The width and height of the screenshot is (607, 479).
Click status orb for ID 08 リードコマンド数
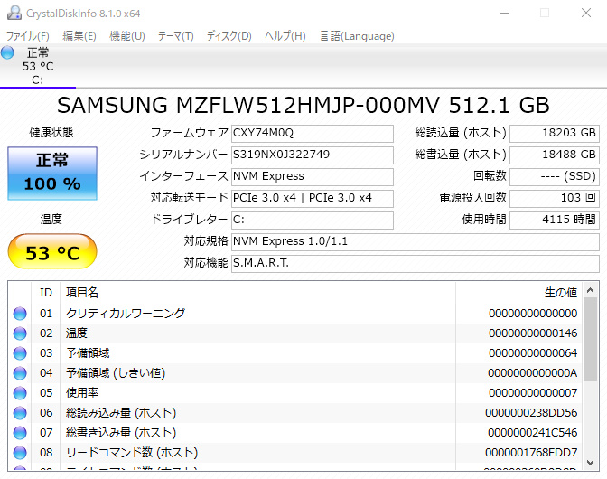[x=20, y=453]
